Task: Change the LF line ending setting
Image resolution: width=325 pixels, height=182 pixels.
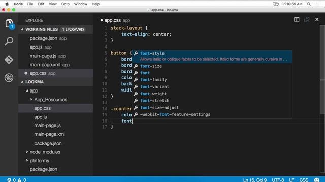Action: point(291,180)
